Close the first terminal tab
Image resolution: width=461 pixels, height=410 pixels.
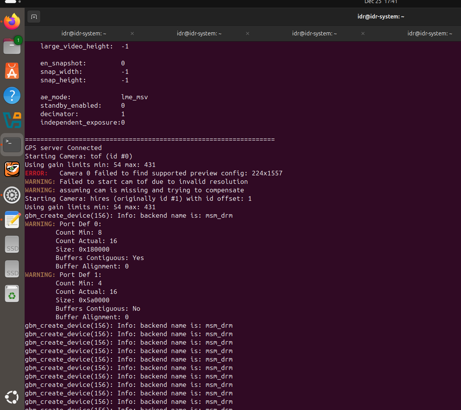[x=132, y=33]
